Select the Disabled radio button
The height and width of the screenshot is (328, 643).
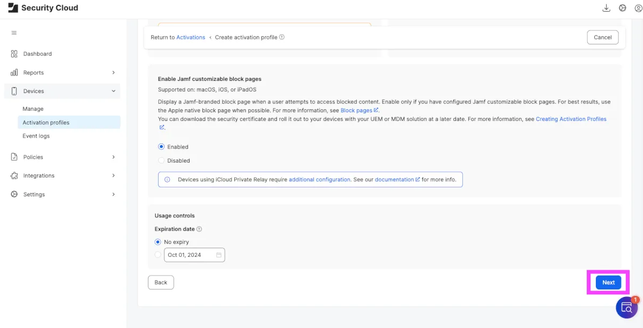161,161
